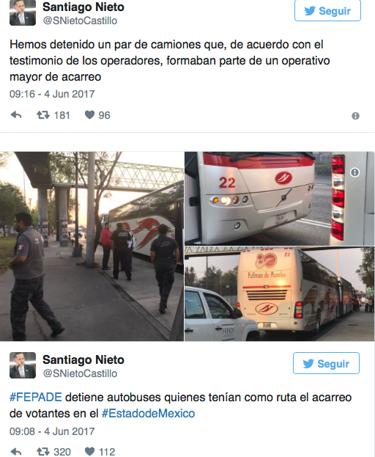375x457 pixels.
Task: Click info icon over bus photo
Action: (x=354, y=172)
